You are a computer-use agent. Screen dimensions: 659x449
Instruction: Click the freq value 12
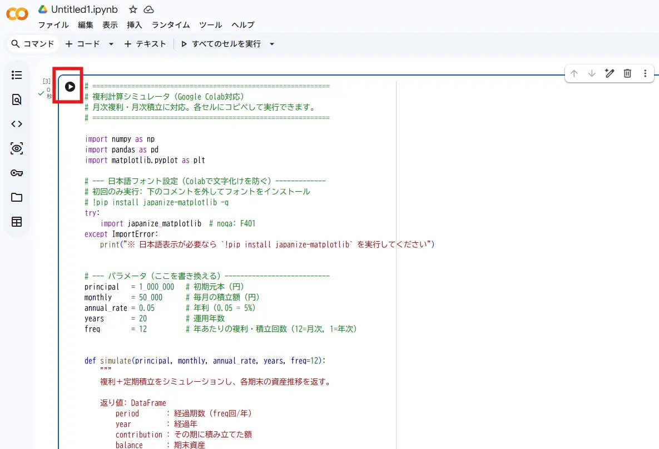(143, 329)
